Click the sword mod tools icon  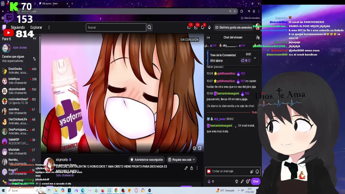coord(242,182)
